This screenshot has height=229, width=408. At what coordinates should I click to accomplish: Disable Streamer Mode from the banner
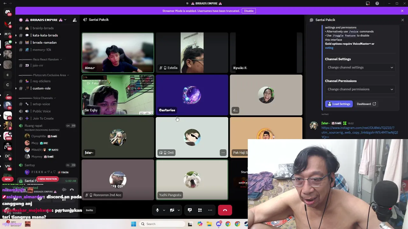click(249, 11)
